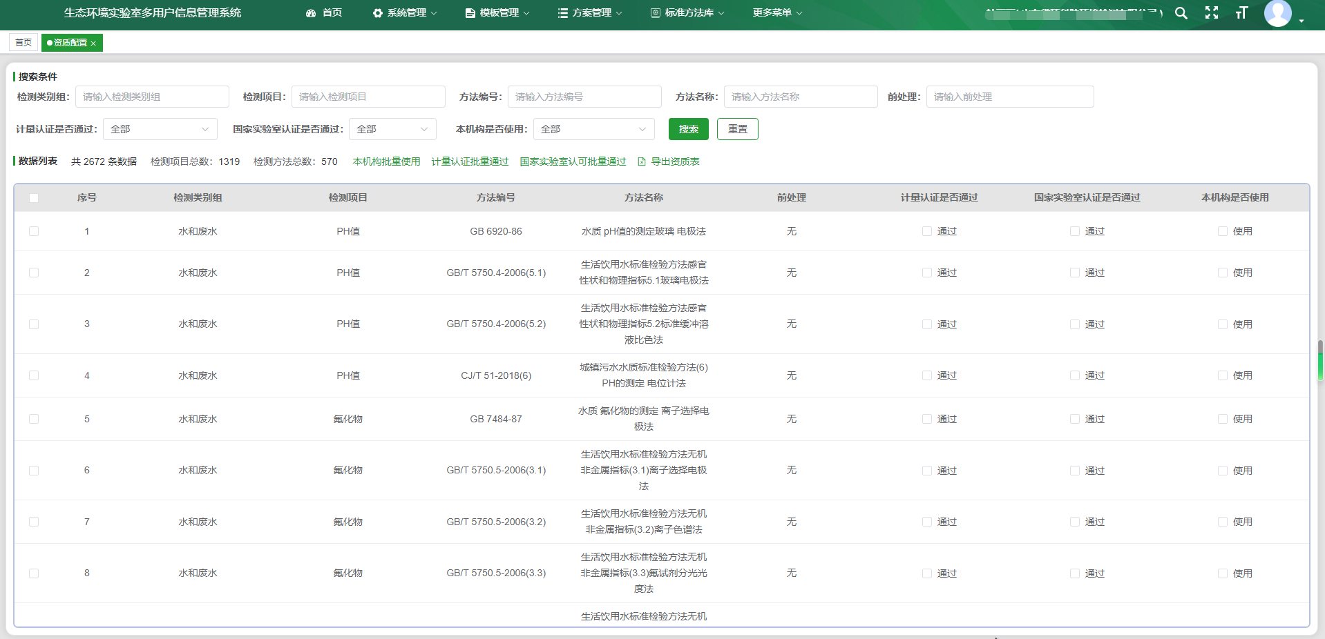Click the user avatar icon
Image resolution: width=1325 pixels, height=639 pixels.
[1277, 13]
